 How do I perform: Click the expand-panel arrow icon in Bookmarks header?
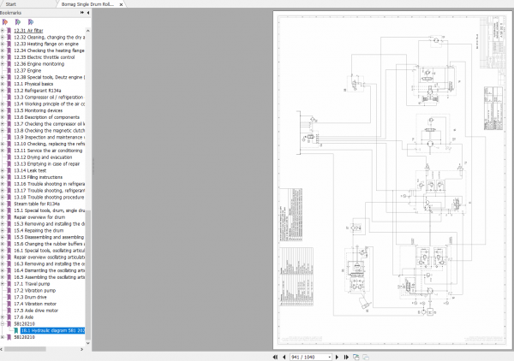(82, 13)
